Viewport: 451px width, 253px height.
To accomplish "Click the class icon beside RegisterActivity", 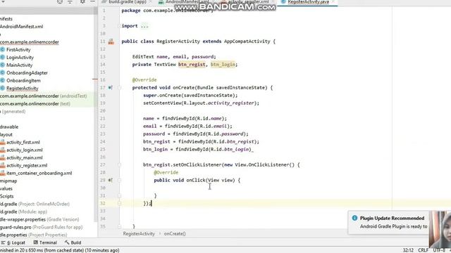I will tap(3, 89).
